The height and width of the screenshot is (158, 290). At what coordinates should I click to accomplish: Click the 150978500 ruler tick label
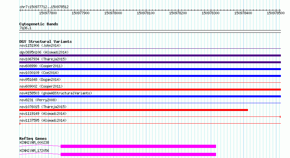point(276,13)
